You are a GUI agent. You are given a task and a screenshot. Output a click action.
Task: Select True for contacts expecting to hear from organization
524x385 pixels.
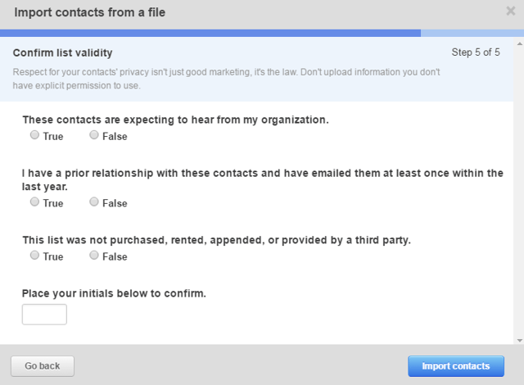(x=34, y=134)
